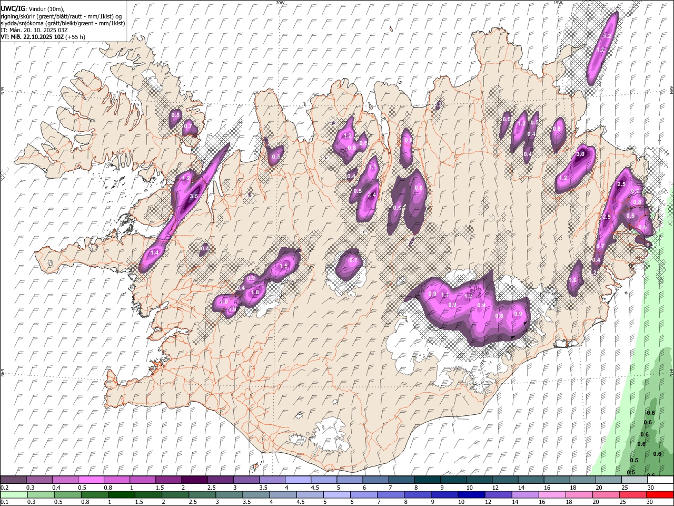Click the dark blue 10–12 swatch in lower legend

coord(472,495)
